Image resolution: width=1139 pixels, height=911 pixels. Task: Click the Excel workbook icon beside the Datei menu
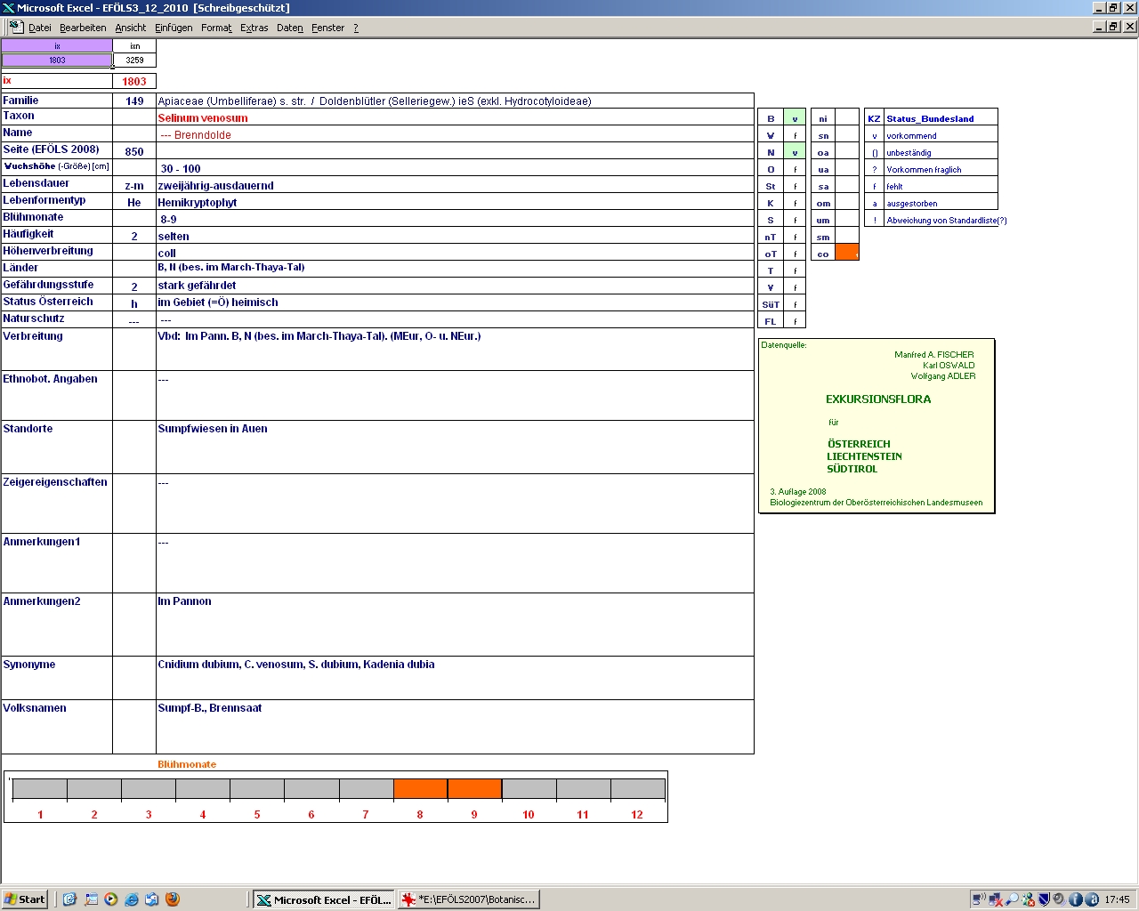coord(15,27)
